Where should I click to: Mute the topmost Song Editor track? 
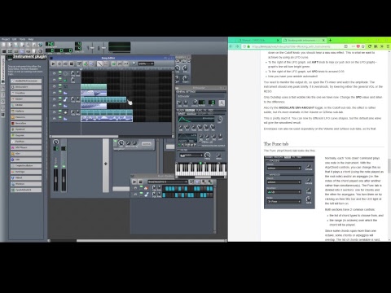60,72
